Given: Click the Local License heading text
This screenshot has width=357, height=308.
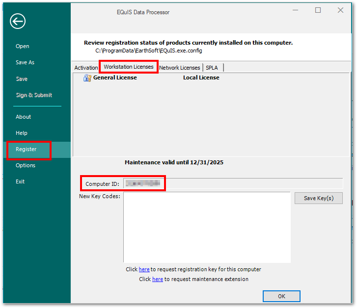Looking at the screenshot, I should click(x=201, y=77).
